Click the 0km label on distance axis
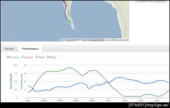 [x=28, y=100]
